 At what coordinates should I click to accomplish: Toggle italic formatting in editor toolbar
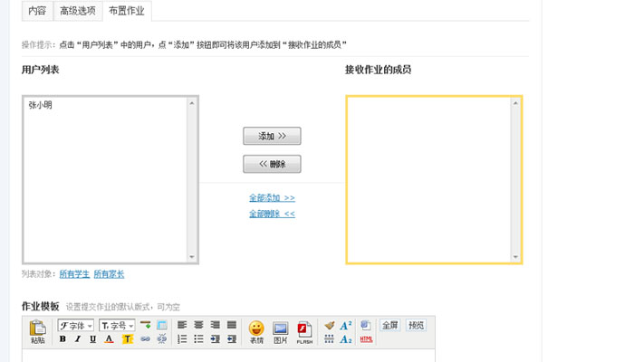(78, 339)
